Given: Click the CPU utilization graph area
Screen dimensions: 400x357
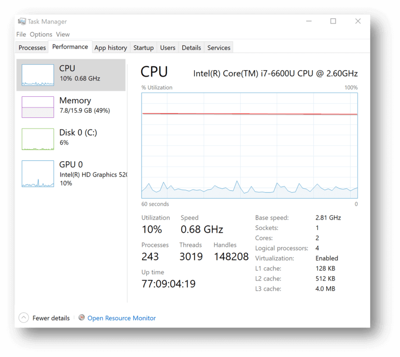Looking at the screenshot, I should pos(250,145).
